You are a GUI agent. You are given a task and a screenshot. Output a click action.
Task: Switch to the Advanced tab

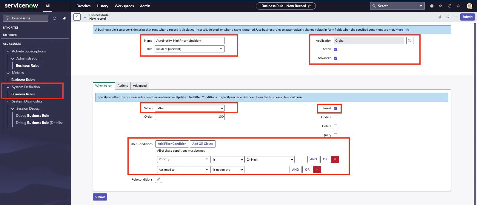140,86
